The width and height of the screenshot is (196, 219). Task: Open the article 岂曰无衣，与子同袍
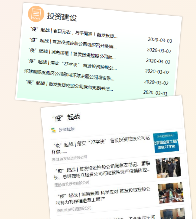(74, 32)
